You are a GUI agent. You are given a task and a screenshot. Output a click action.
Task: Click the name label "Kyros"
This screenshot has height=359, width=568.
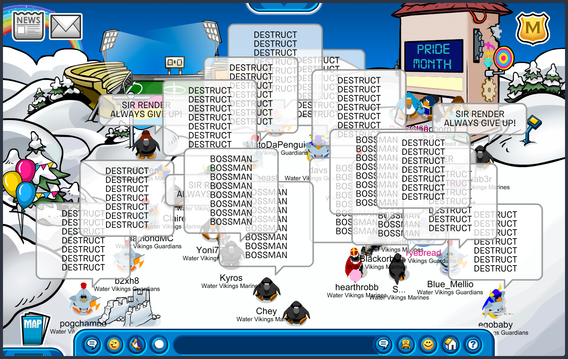[231, 278]
